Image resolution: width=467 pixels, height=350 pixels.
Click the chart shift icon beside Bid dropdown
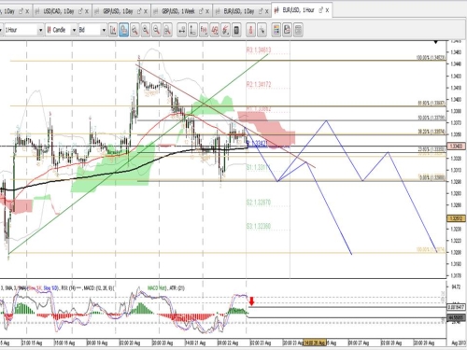[x=113, y=30]
